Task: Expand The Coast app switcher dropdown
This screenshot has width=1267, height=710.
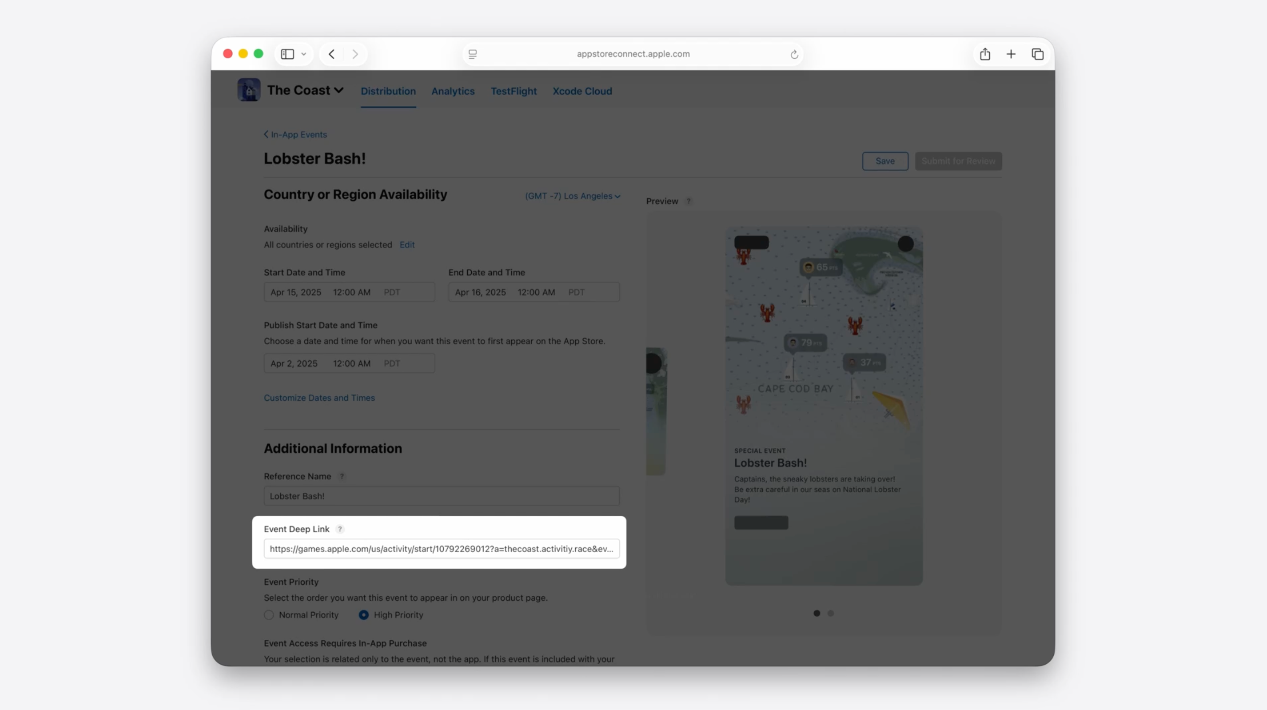Action: tap(339, 90)
